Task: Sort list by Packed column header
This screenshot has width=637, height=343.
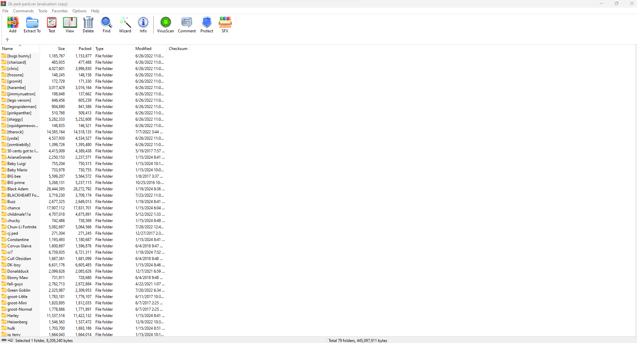Action: tap(80, 49)
